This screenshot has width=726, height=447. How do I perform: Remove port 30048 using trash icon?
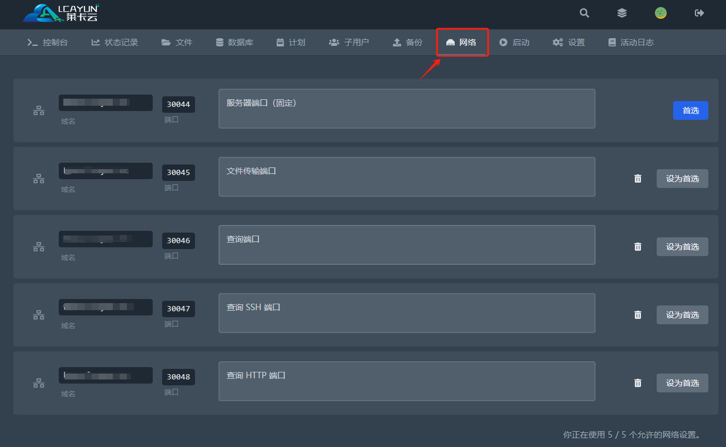[x=638, y=383]
